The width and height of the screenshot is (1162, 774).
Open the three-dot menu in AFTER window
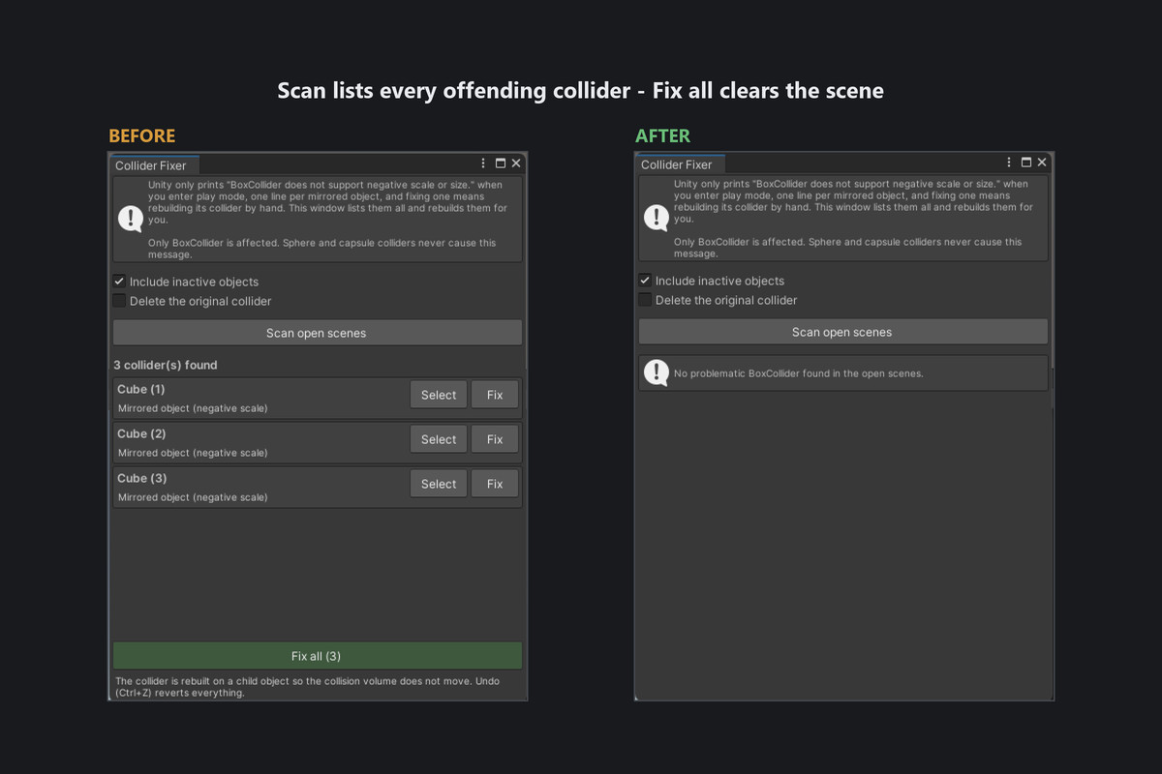(1009, 163)
